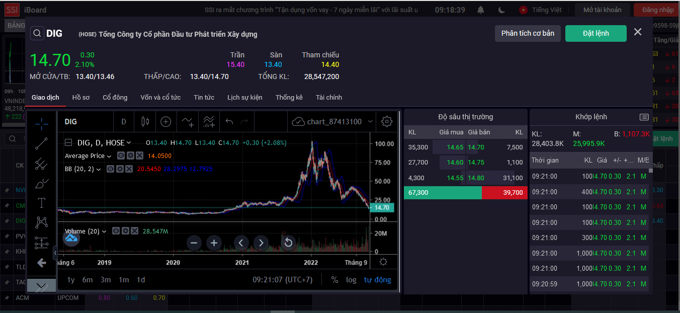Screen dimensions: 680x313
Task: Hide the Average Price indicator
Action: point(121,156)
